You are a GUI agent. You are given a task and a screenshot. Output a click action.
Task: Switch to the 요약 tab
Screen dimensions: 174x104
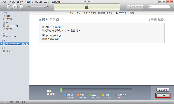(x=71, y=13)
